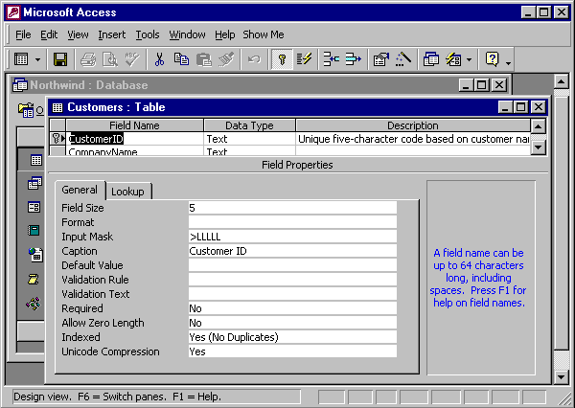Click the Default Value property field
575x408 pixels.
(x=292, y=265)
